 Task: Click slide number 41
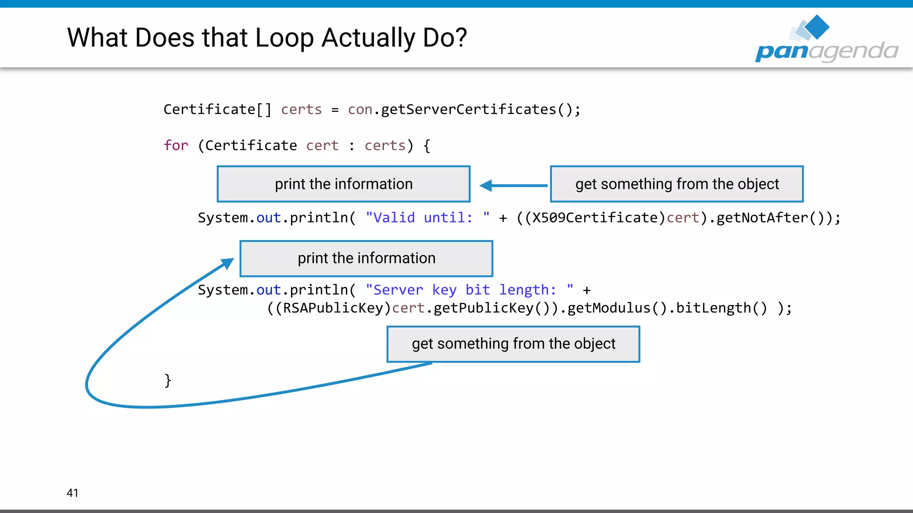pyautogui.click(x=72, y=493)
